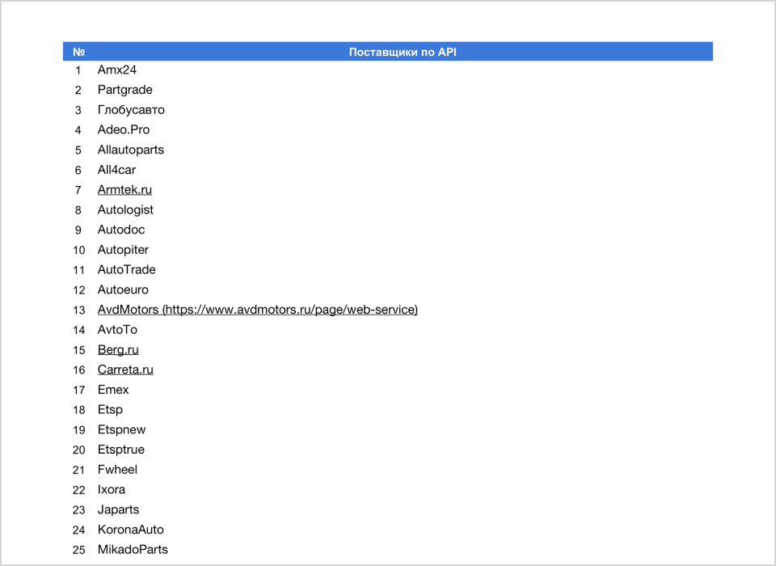
Task: Click the Etspnew entry
Action: pos(121,429)
